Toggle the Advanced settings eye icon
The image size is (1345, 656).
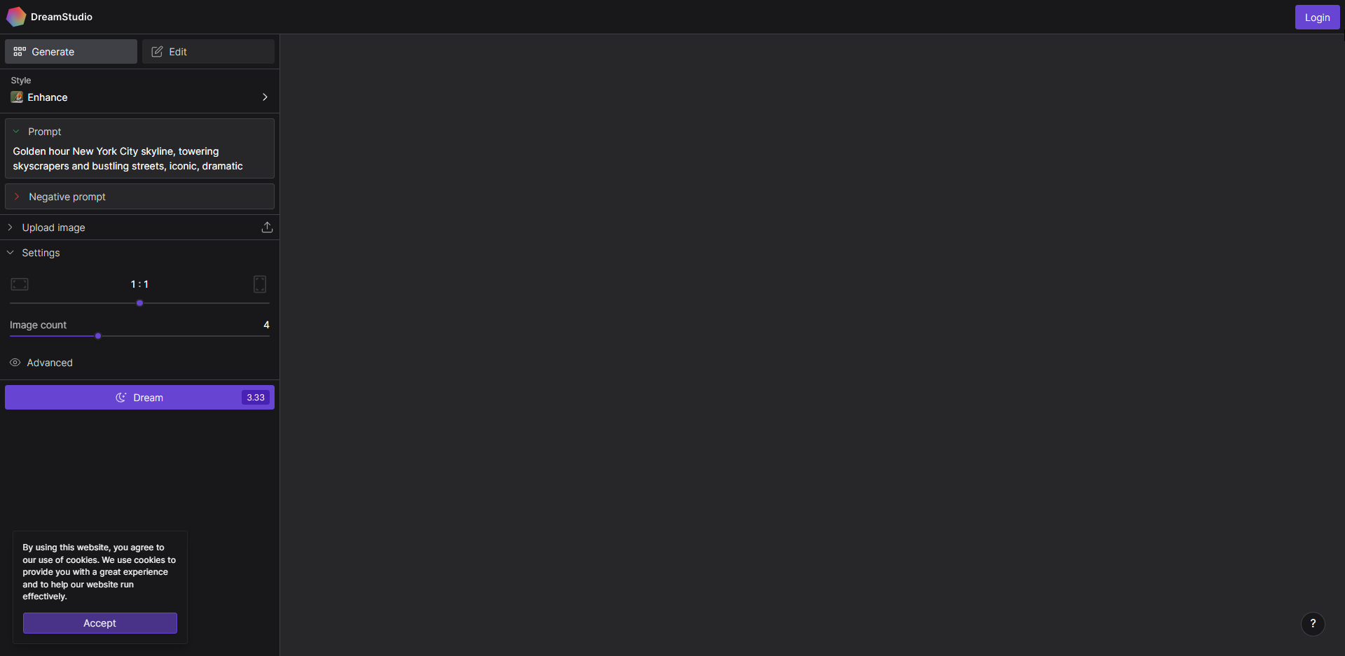click(x=15, y=363)
